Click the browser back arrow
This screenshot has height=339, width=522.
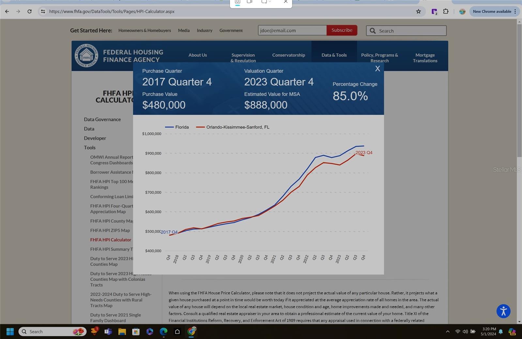point(7,11)
